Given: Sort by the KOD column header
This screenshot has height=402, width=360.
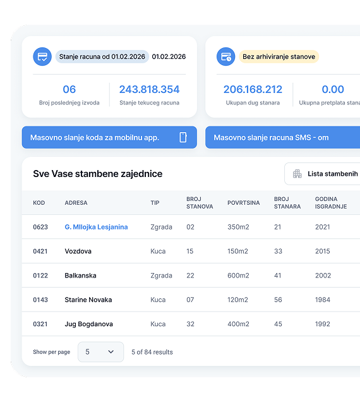Looking at the screenshot, I should point(39,203).
